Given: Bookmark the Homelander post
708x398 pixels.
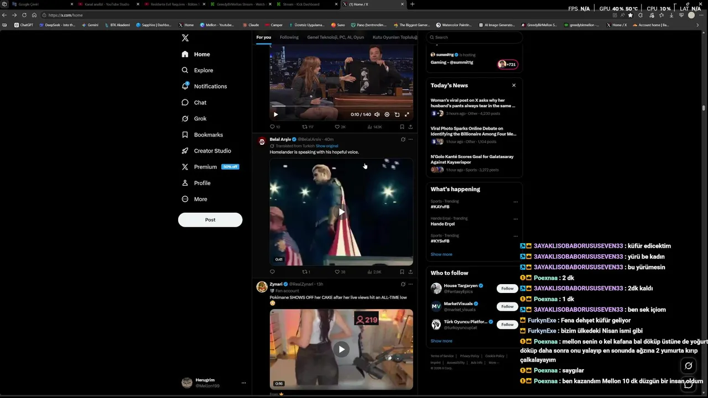Looking at the screenshot, I should 402,271.
